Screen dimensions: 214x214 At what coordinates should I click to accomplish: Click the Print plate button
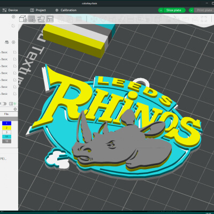204,10
